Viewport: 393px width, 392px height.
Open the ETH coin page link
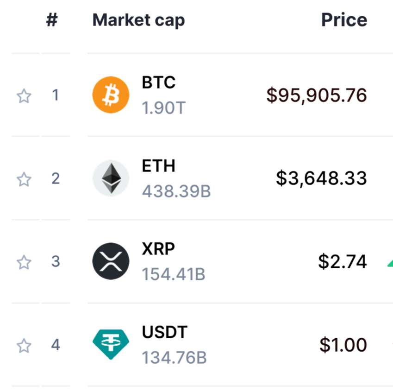[158, 166]
